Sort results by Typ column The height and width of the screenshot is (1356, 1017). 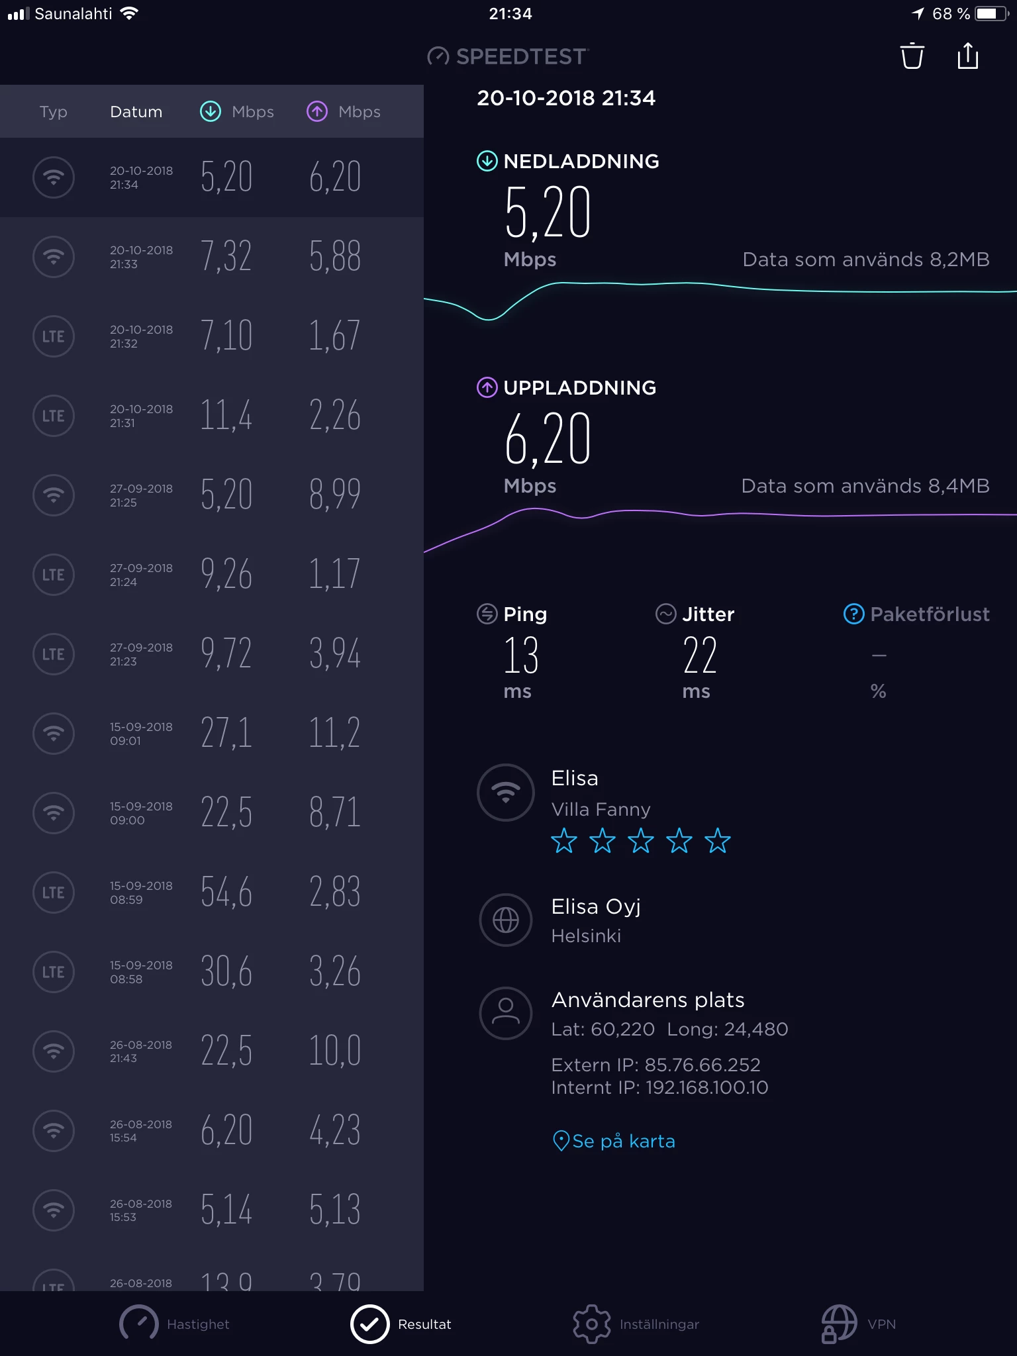tap(53, 112)
